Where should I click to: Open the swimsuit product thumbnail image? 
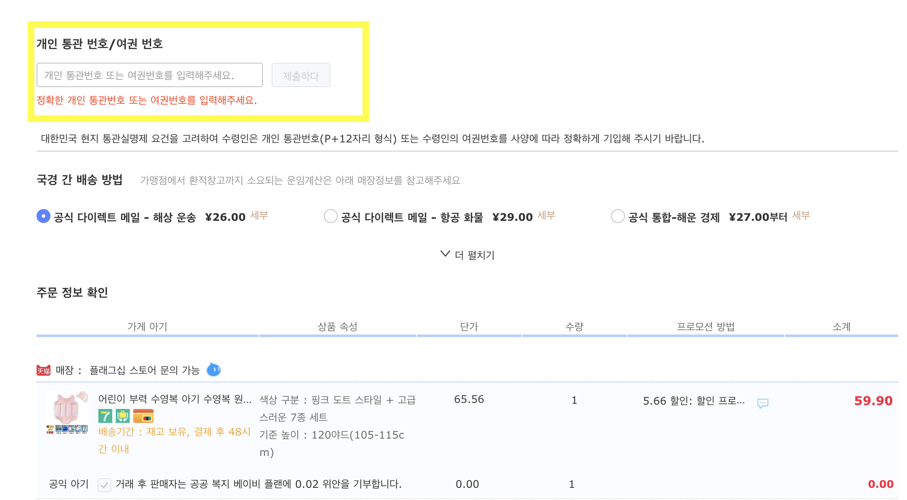[x=67, y=412]
